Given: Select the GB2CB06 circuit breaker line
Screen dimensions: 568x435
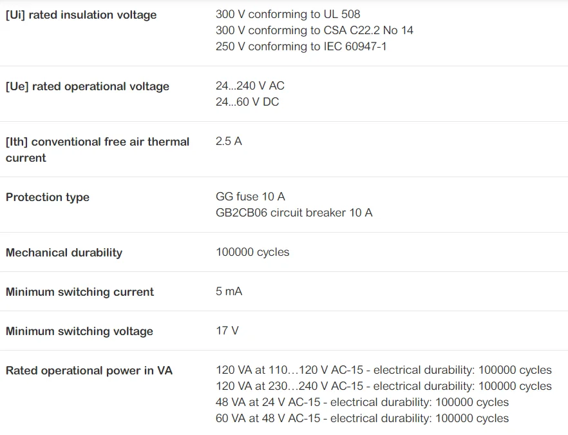Looking at the screenshot, I should [294, 213].
